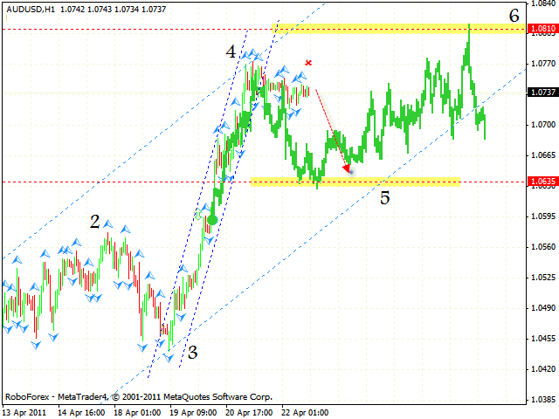Image resolution: width=559 pixels, height=419 pixels.
Task: Click the blue fractal arrow above label 2
Action: point(107,224)
